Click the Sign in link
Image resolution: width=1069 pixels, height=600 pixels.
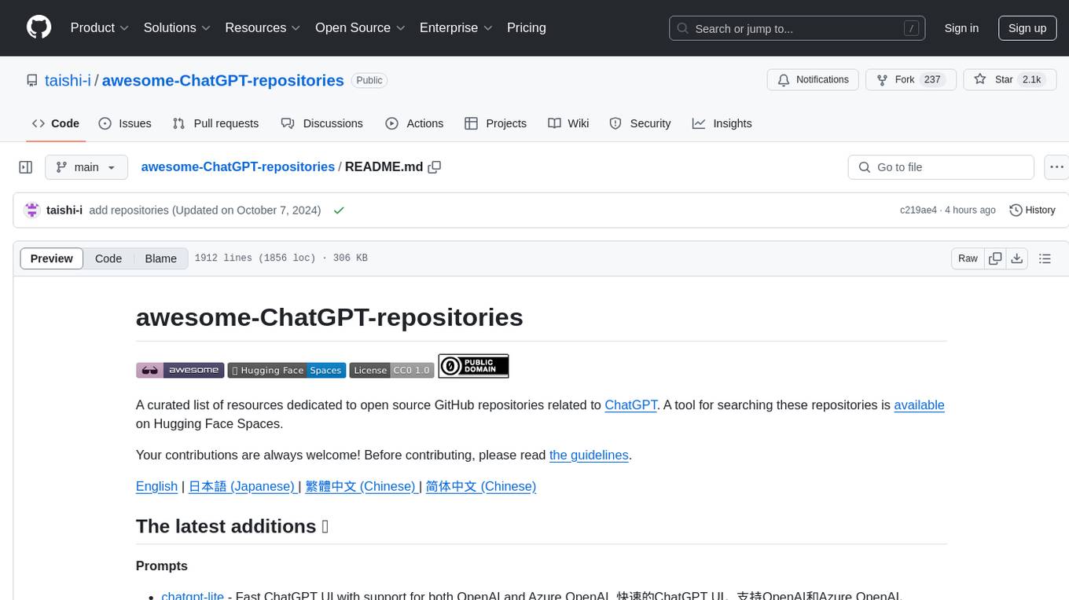coord(961,28)
